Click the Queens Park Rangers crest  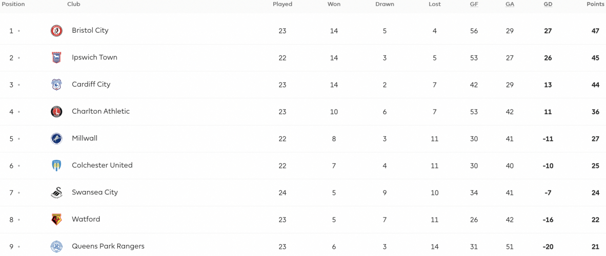coord(56,246)
